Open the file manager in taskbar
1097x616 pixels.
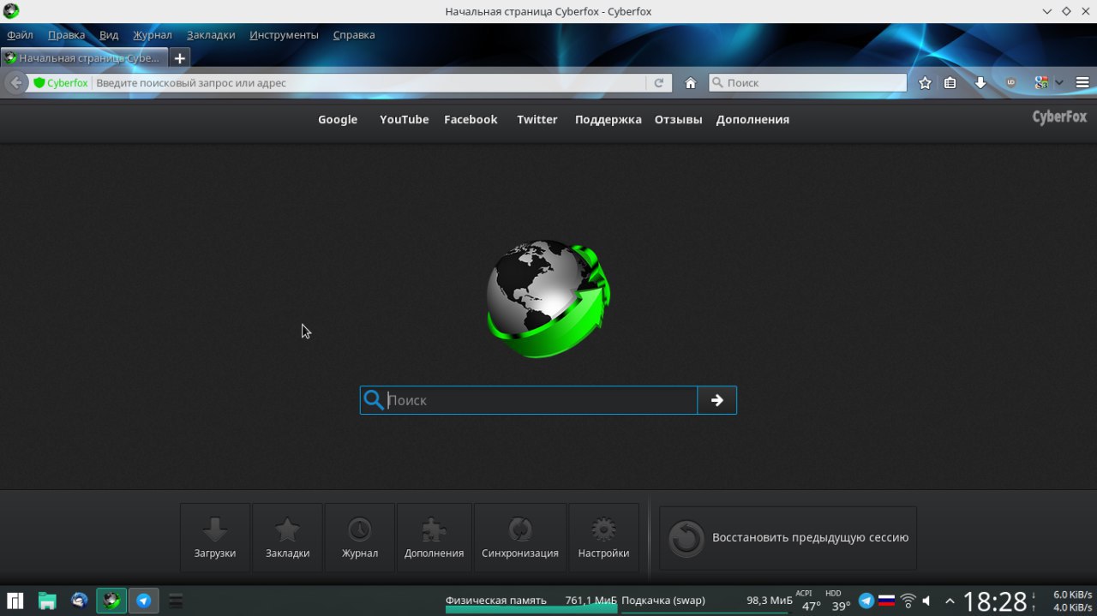[47, 601]
